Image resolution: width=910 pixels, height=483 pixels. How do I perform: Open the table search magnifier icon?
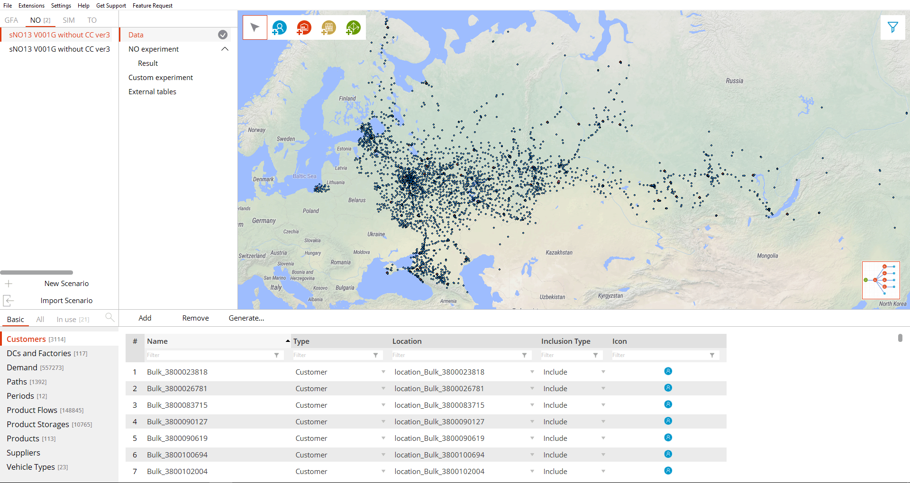point(109,317)
